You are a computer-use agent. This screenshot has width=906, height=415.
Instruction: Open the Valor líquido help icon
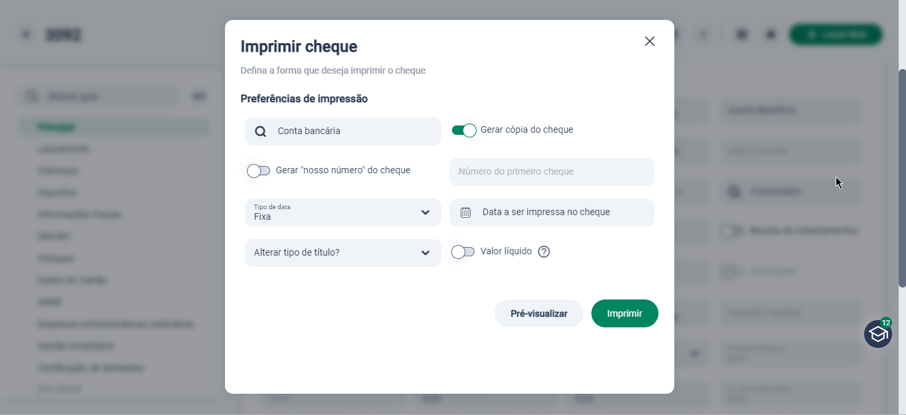tap(544, 252)
